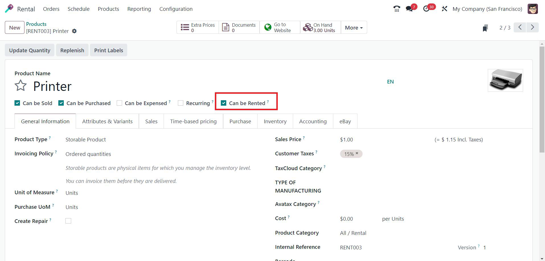The height and width of the screenshot is (261, 545).
Task: Click the printer product image thumbnail
Action: pos(505,80)
